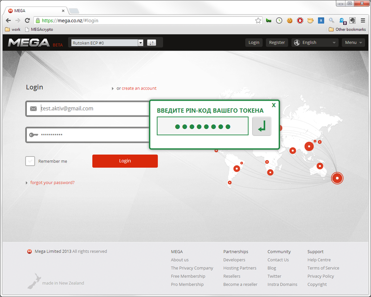
Task: Open the Terms of Service footer link
Action: point(323,268)
